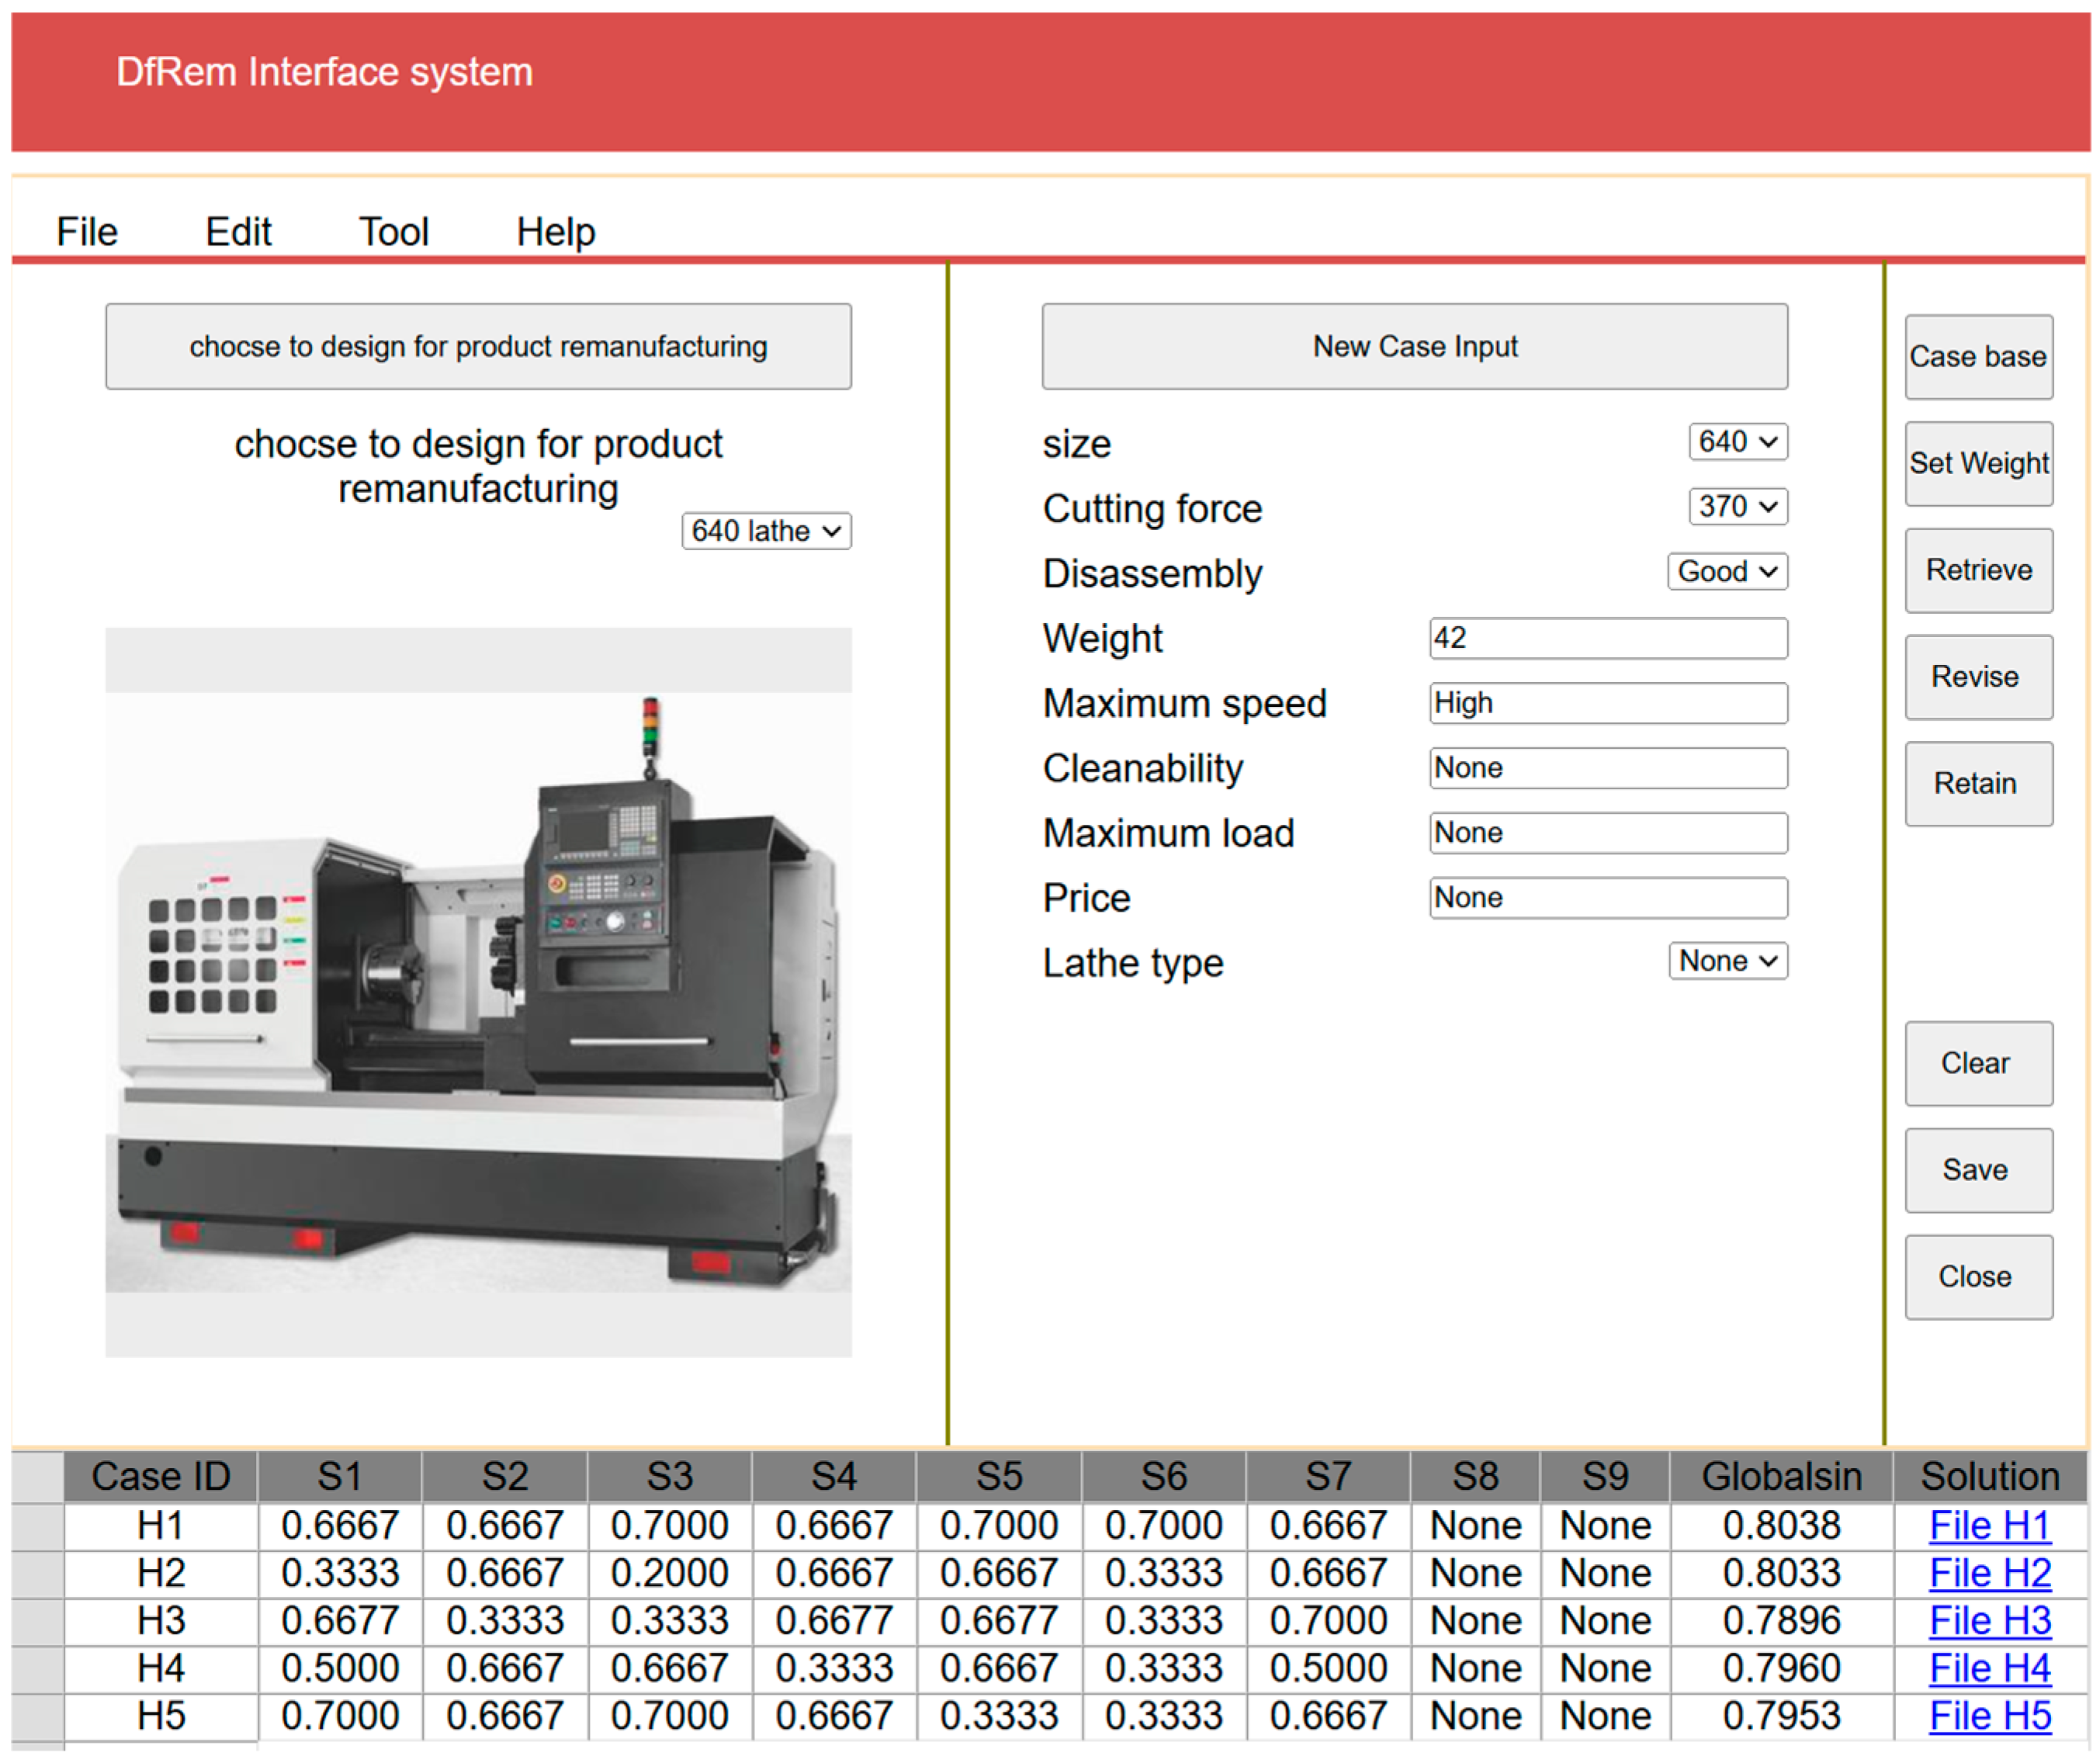
Task: Expand the size dropdown showing 640
Action: pos(1738,442)
